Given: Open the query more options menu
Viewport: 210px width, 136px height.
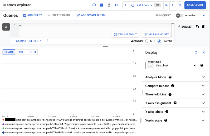Looking at the screenshot, I should click(47, 41).
